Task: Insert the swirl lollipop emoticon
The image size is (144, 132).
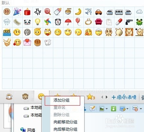Action: [x=48, y=12]
